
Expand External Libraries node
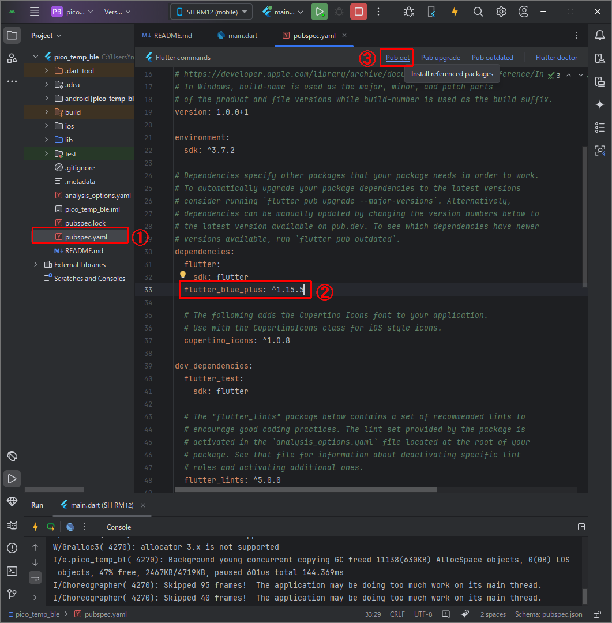[36, 265]
